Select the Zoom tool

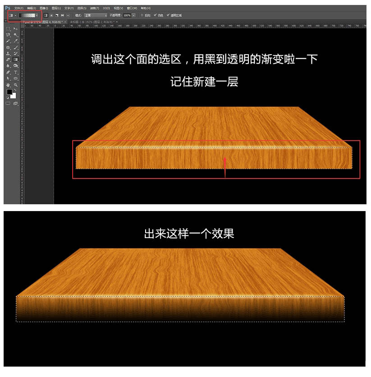[x=14, y=85]
